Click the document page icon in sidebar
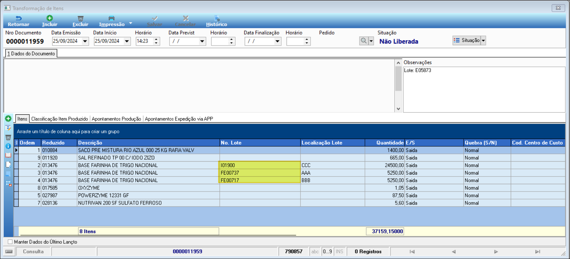The image size is (570, 259). tap(8, 165)
